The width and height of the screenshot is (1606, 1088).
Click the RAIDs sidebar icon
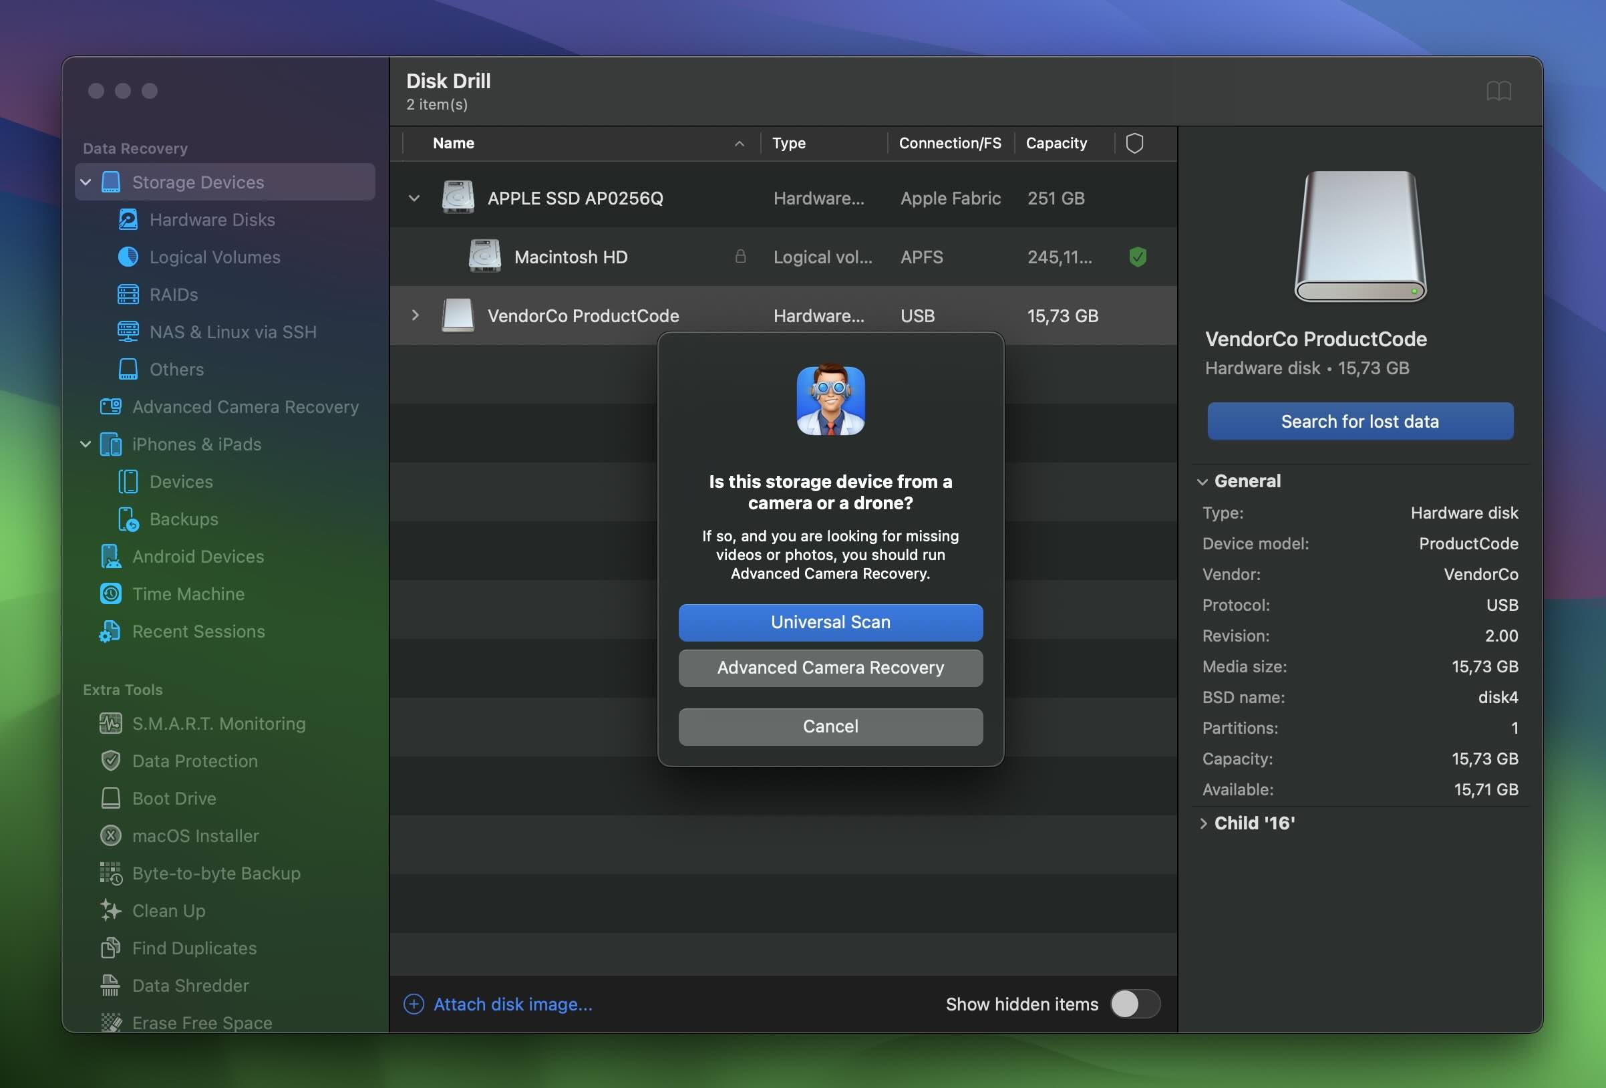128,295
